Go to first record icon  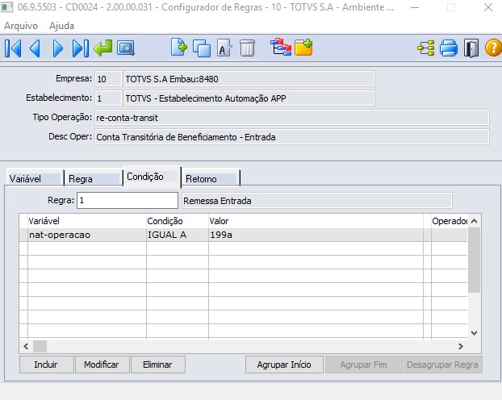13,48
